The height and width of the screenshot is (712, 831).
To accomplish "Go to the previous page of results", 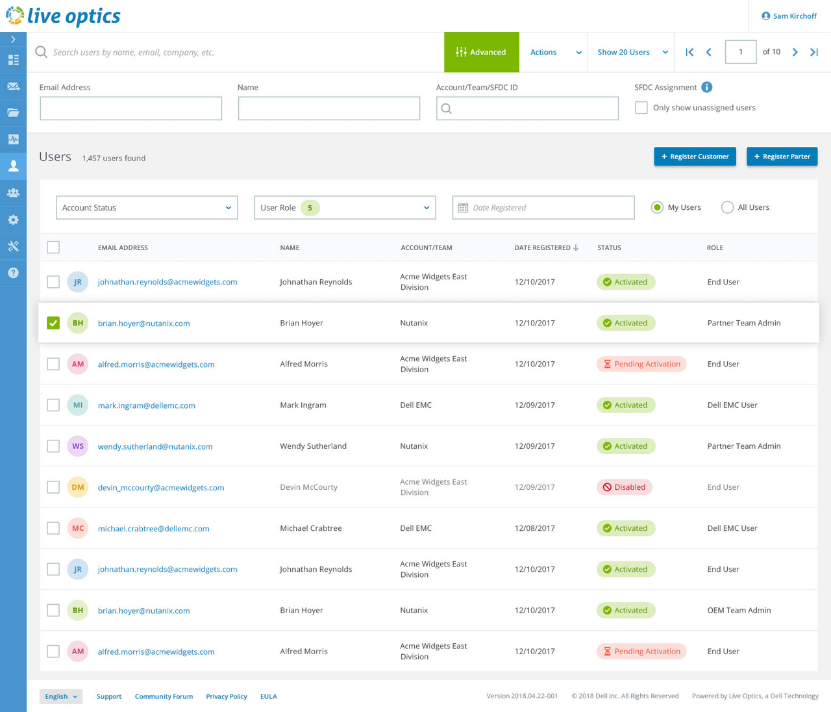I will [709, 52].
